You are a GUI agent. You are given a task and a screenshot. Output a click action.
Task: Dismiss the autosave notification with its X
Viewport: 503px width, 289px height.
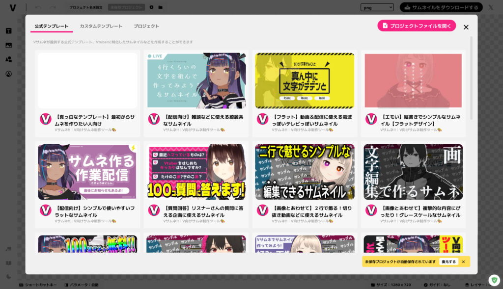(463, 262)
